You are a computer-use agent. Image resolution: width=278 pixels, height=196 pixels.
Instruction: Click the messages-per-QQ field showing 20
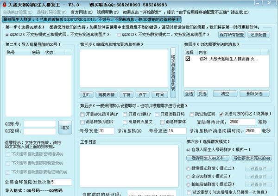pos(107,131)
